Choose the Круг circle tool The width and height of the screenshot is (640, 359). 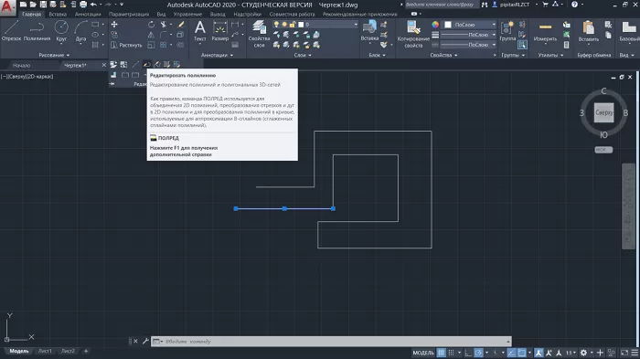(x=61, y=31)
